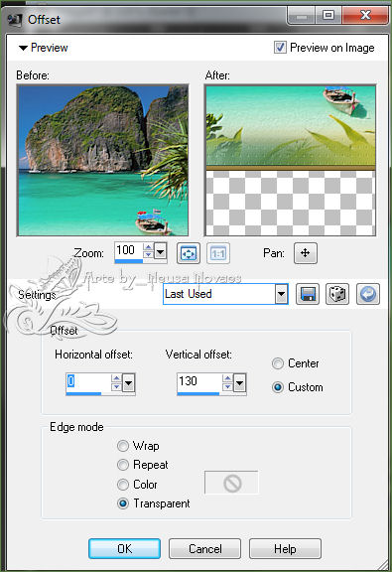Select the Custom radio button

(278, 387)
